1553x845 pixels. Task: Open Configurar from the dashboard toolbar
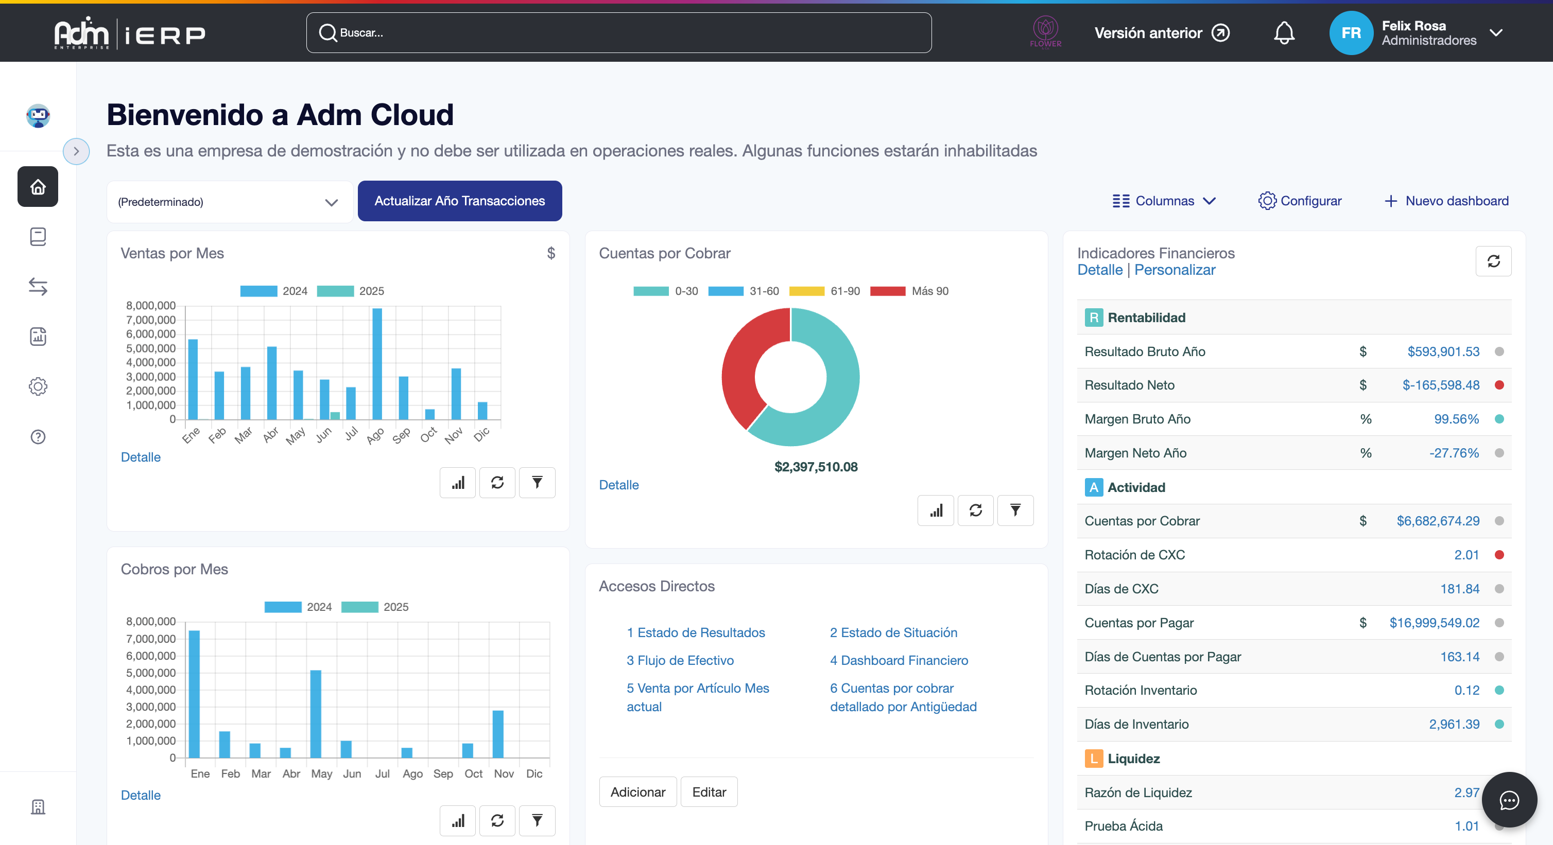1299,201
